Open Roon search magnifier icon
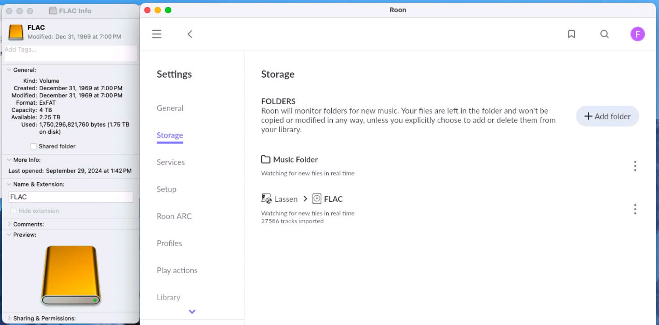 coord(604,34)
